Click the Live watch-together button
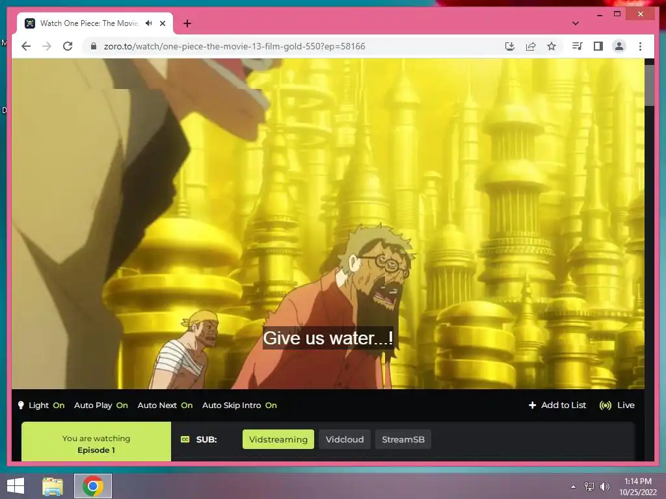Screen dimensions: 666x499 click(617, 405)
